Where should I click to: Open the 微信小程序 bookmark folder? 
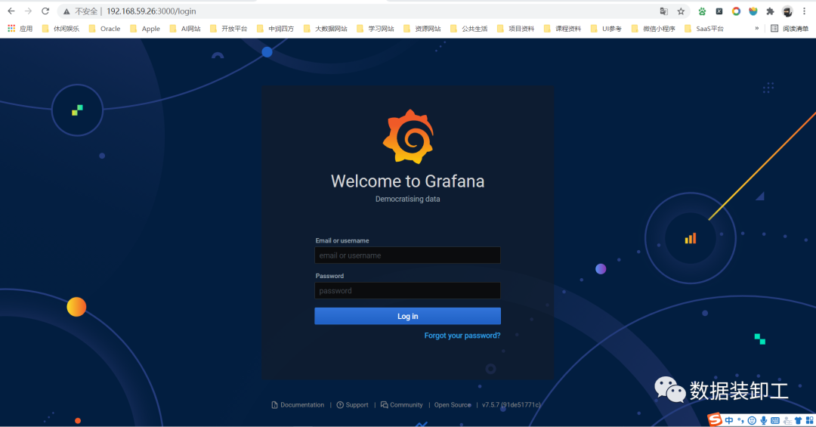click(653, 29)
